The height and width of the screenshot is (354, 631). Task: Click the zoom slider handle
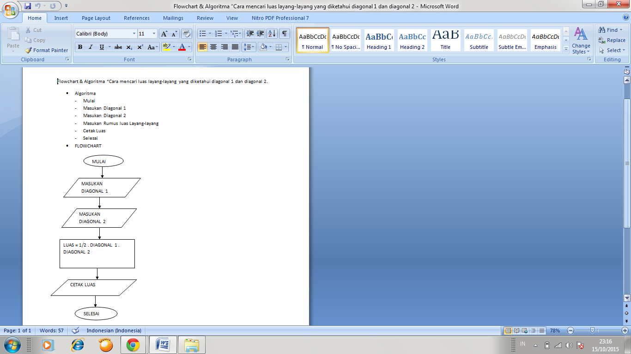tap(592, 330)
